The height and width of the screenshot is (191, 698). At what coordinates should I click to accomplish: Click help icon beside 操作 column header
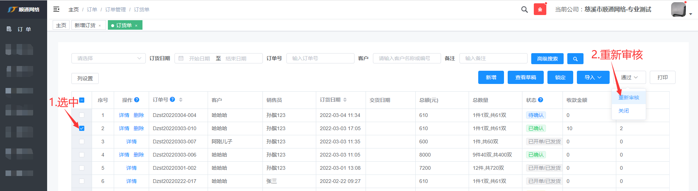pos(137,100)
